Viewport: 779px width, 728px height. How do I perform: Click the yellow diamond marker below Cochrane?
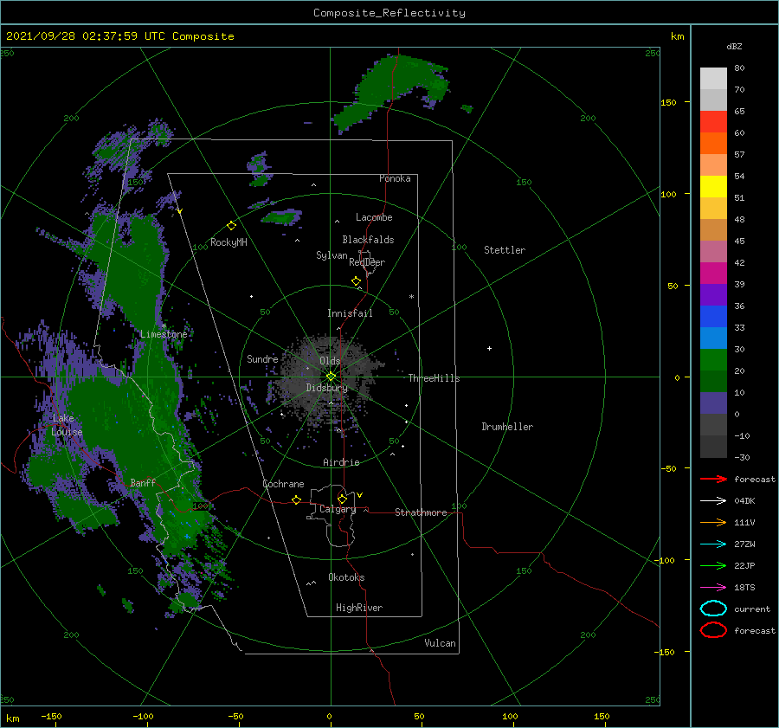tap(296, 499)
